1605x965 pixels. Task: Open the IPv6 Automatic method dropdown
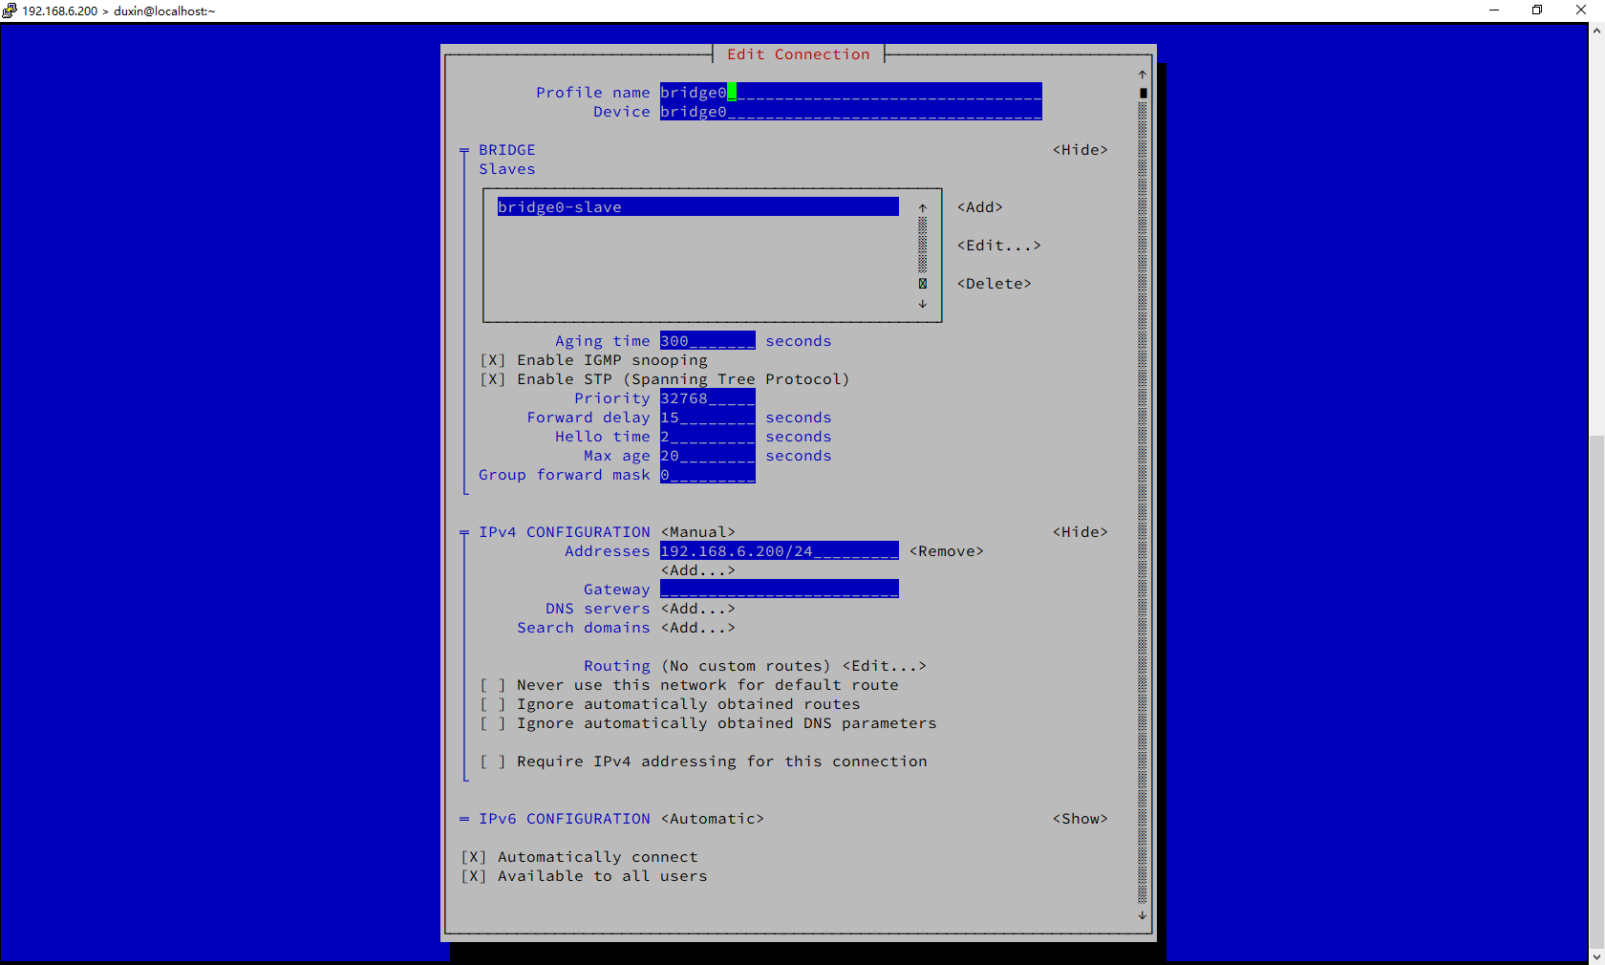tap(713, 819)
